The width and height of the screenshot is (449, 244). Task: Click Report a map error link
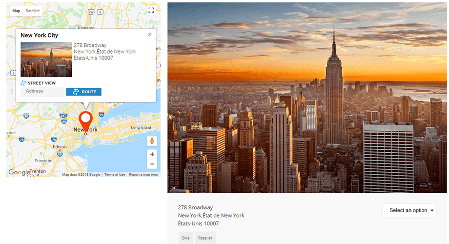click(143, 174)
